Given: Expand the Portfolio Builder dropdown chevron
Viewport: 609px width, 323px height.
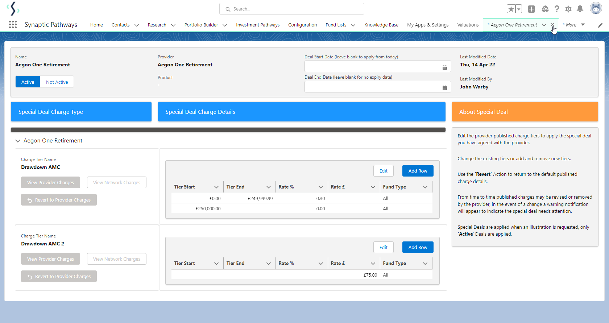Looking at the screenshot, I should pyautogui.click(x=225, y=25).
